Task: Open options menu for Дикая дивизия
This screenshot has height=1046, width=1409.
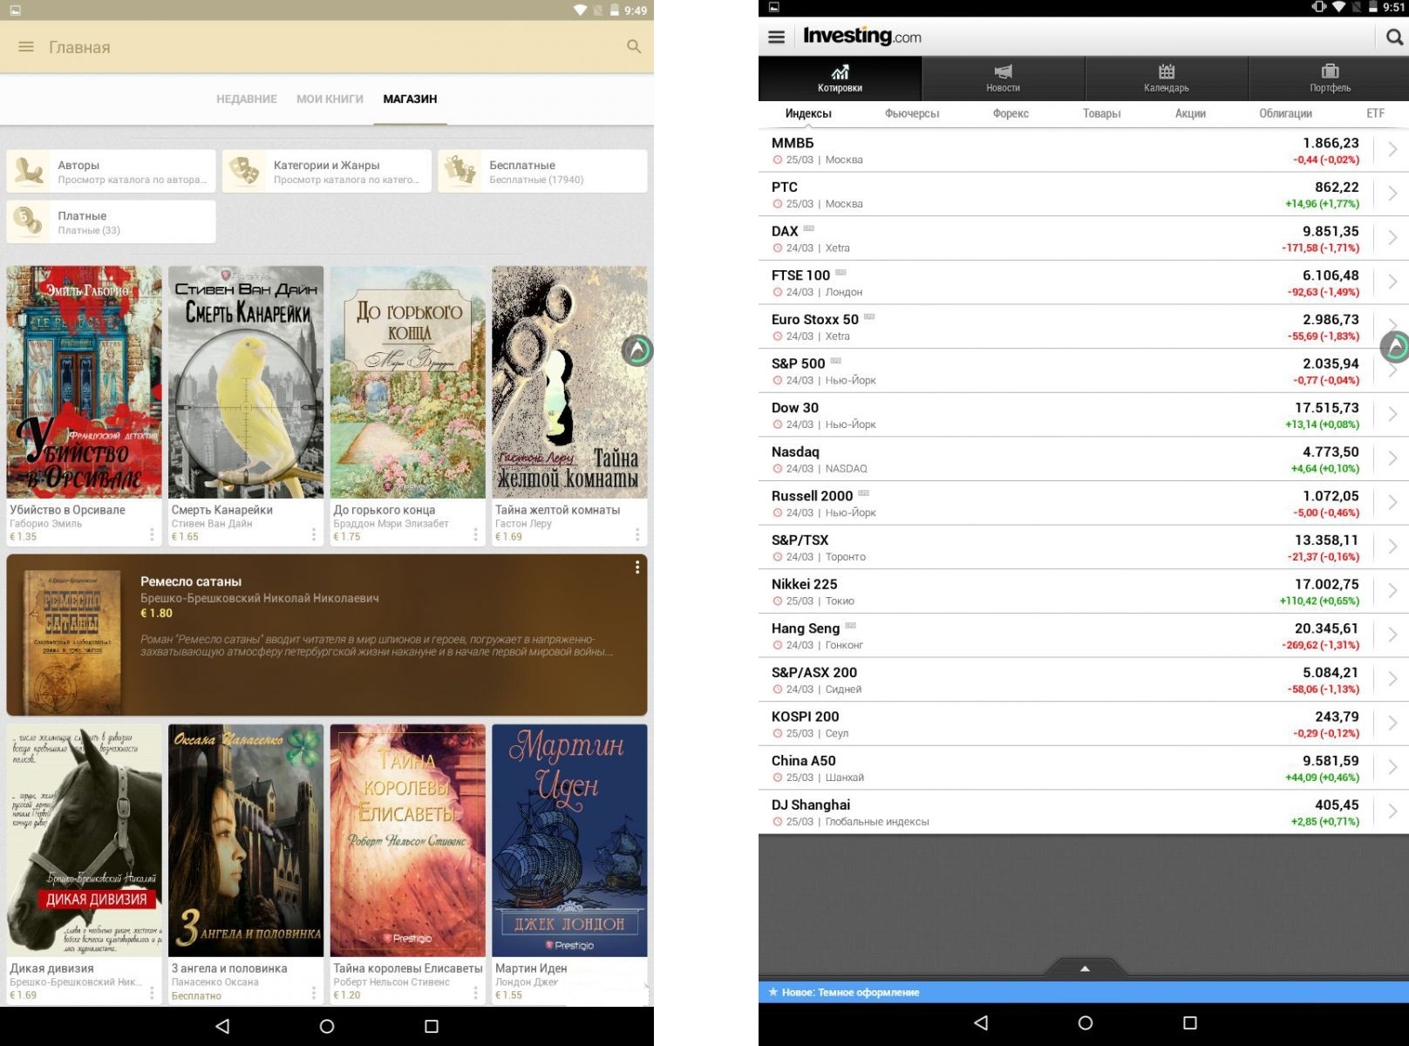Action: (x=152, y=993)
